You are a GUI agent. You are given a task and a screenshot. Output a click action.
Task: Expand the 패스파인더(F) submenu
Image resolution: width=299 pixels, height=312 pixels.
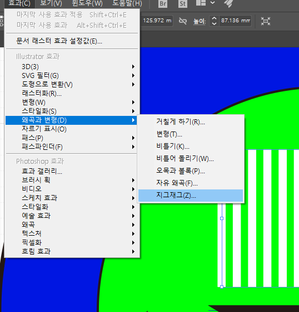(x=72, y=147)
